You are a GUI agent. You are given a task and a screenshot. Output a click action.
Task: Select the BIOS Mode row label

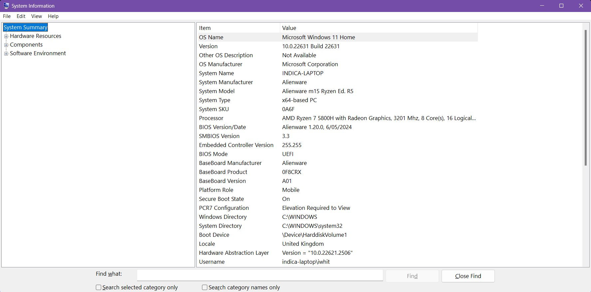click(x=213, y=154)
